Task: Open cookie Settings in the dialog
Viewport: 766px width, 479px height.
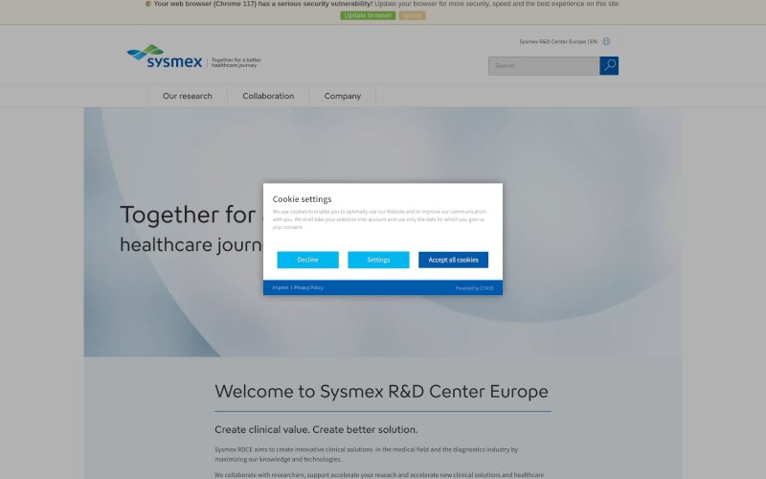Action: point(378,260)
